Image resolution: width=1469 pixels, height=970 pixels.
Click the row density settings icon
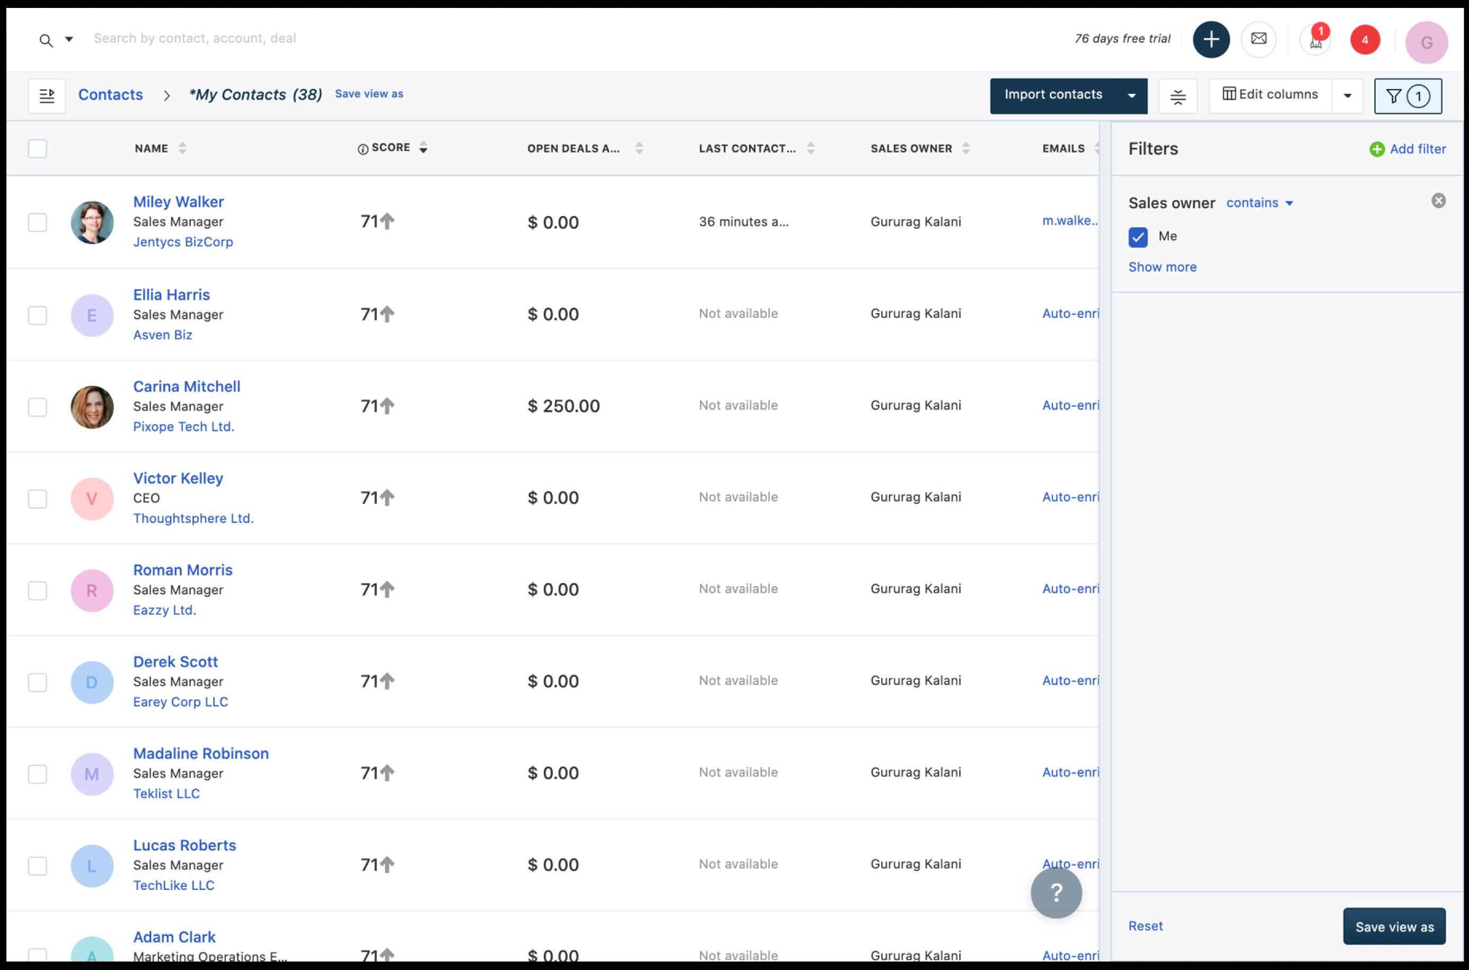(1177, 96)
